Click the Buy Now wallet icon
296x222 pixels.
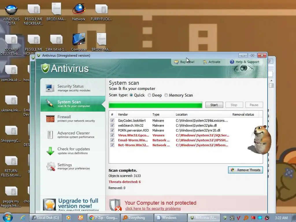176,62
